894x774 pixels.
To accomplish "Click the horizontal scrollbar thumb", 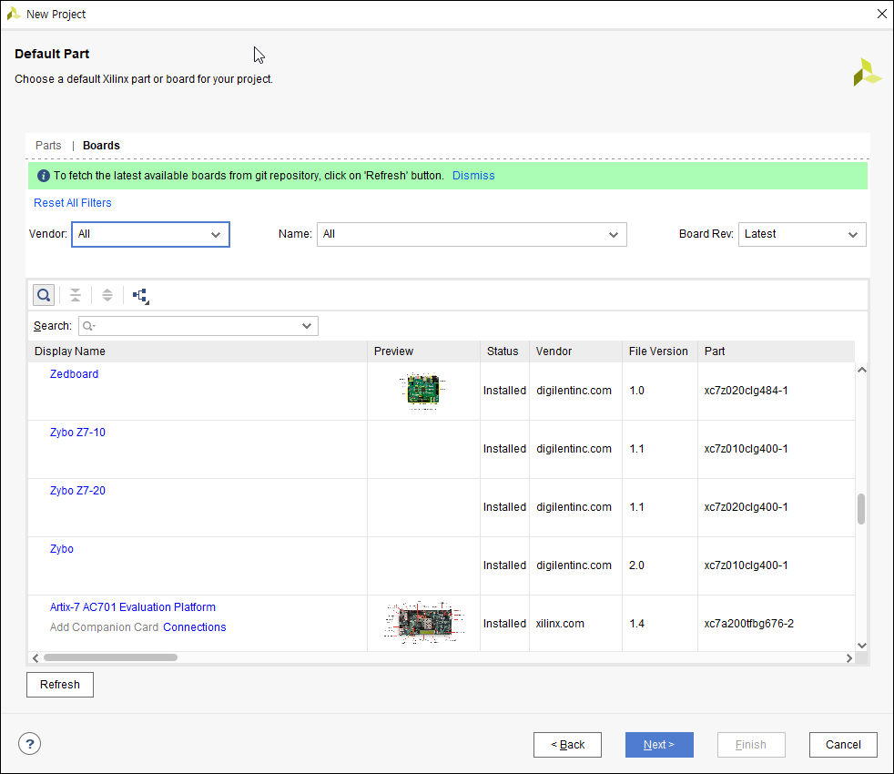I will (110, 657).
